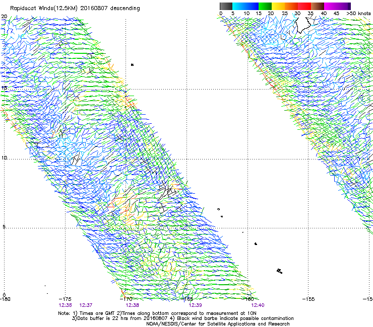The image size is (373, 327).
Task: Click the longitude label '-155'
Action: [308, 299]
